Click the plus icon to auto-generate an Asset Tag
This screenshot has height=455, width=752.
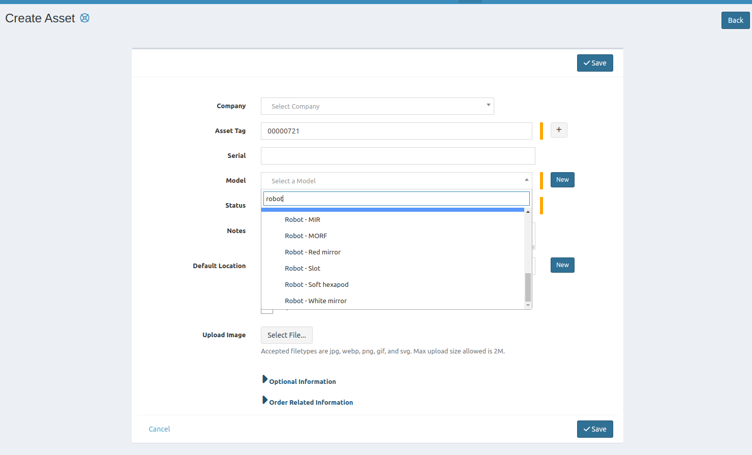coord(559,130)
